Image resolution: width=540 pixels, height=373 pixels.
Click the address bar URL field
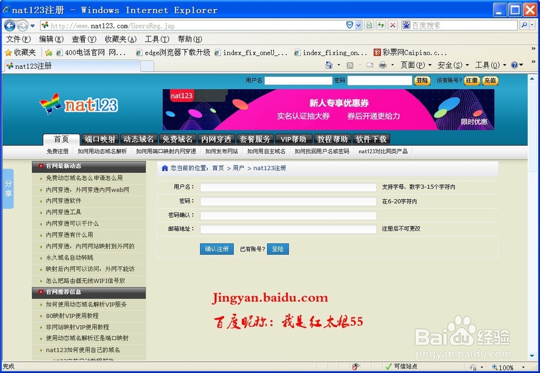193,25
